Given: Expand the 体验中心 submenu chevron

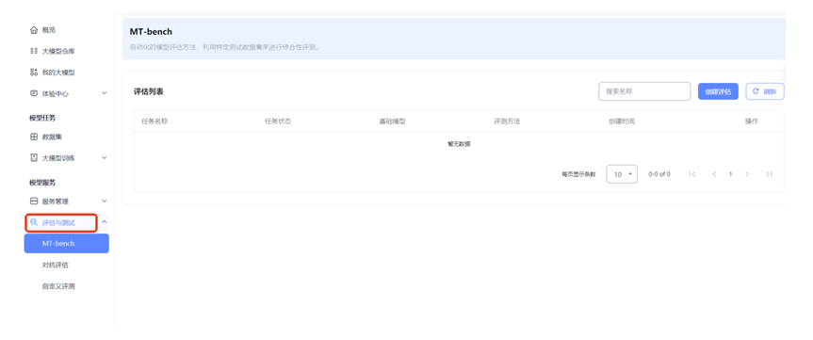Looking at the screenshot, I should tap(104, 94).
